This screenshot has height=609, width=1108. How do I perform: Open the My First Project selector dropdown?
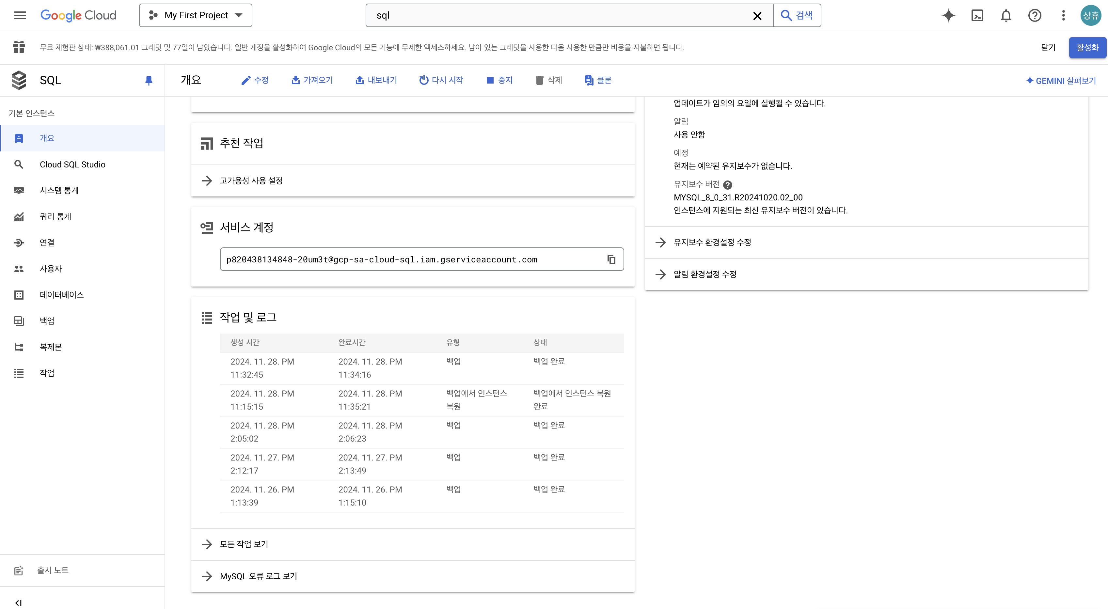tap(196, 15)
